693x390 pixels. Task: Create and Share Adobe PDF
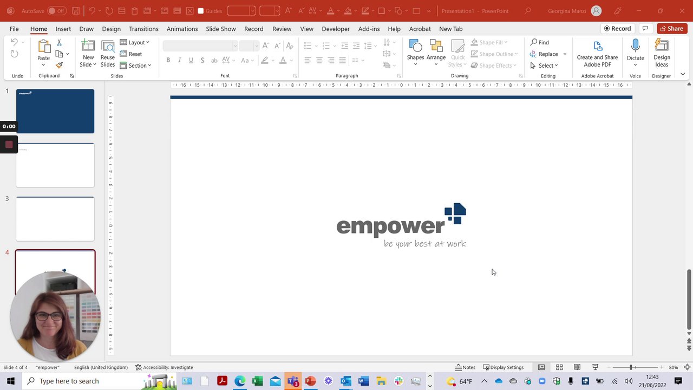597,54
